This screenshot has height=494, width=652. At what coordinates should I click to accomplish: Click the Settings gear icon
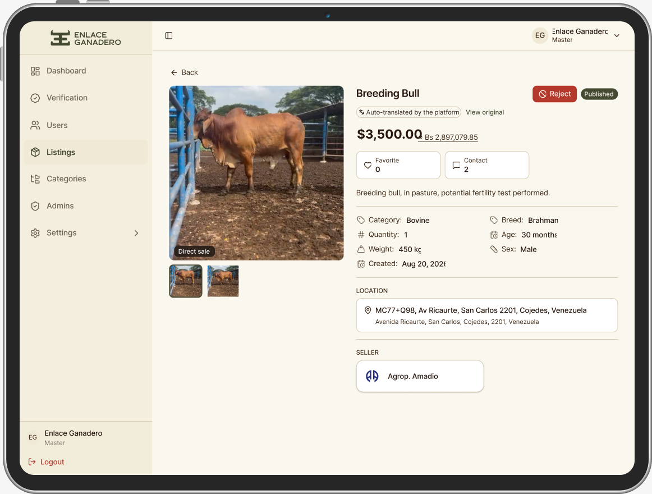[x=35, y=233]
